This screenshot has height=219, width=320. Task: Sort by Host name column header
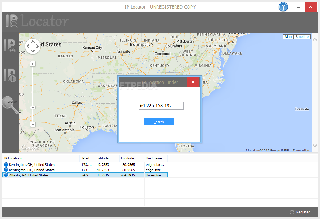156,158
